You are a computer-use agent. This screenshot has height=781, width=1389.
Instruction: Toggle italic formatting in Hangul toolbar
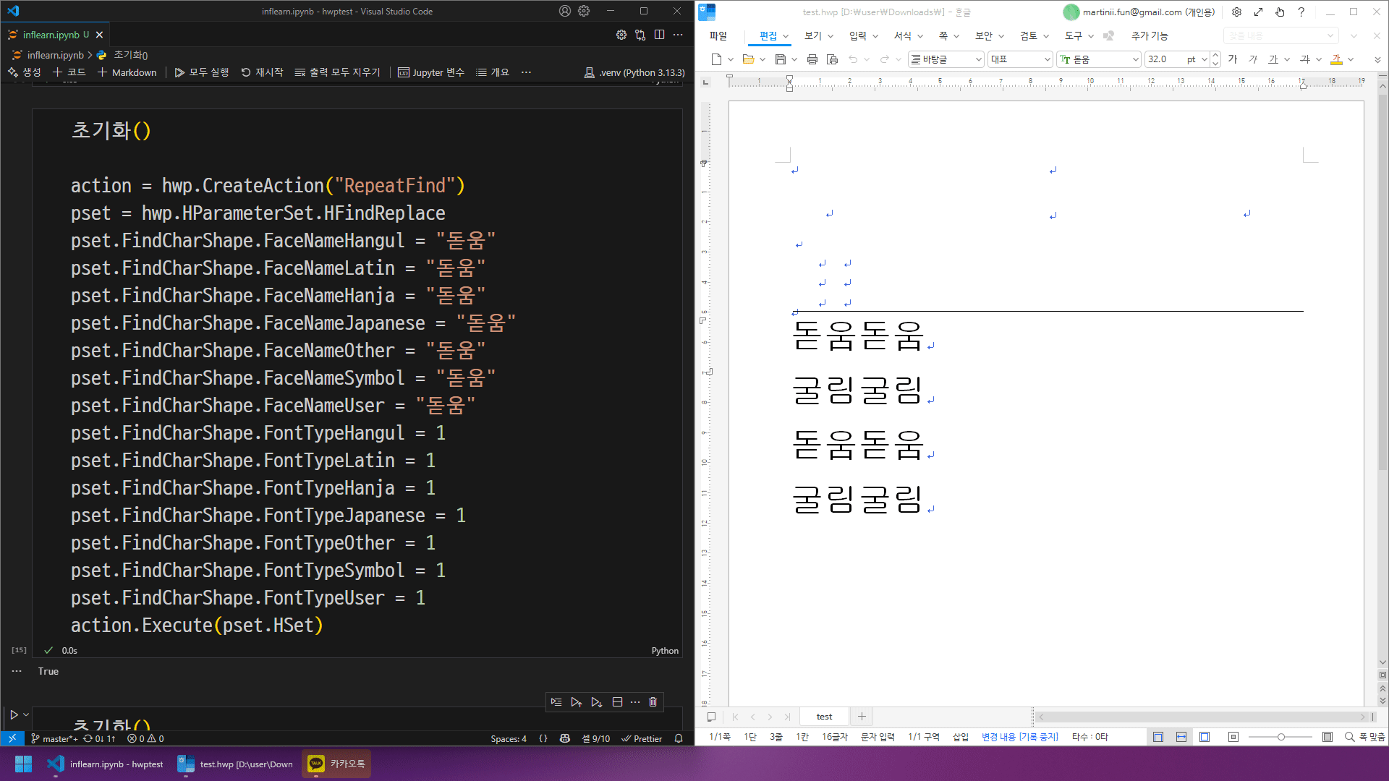[1253, 59]
